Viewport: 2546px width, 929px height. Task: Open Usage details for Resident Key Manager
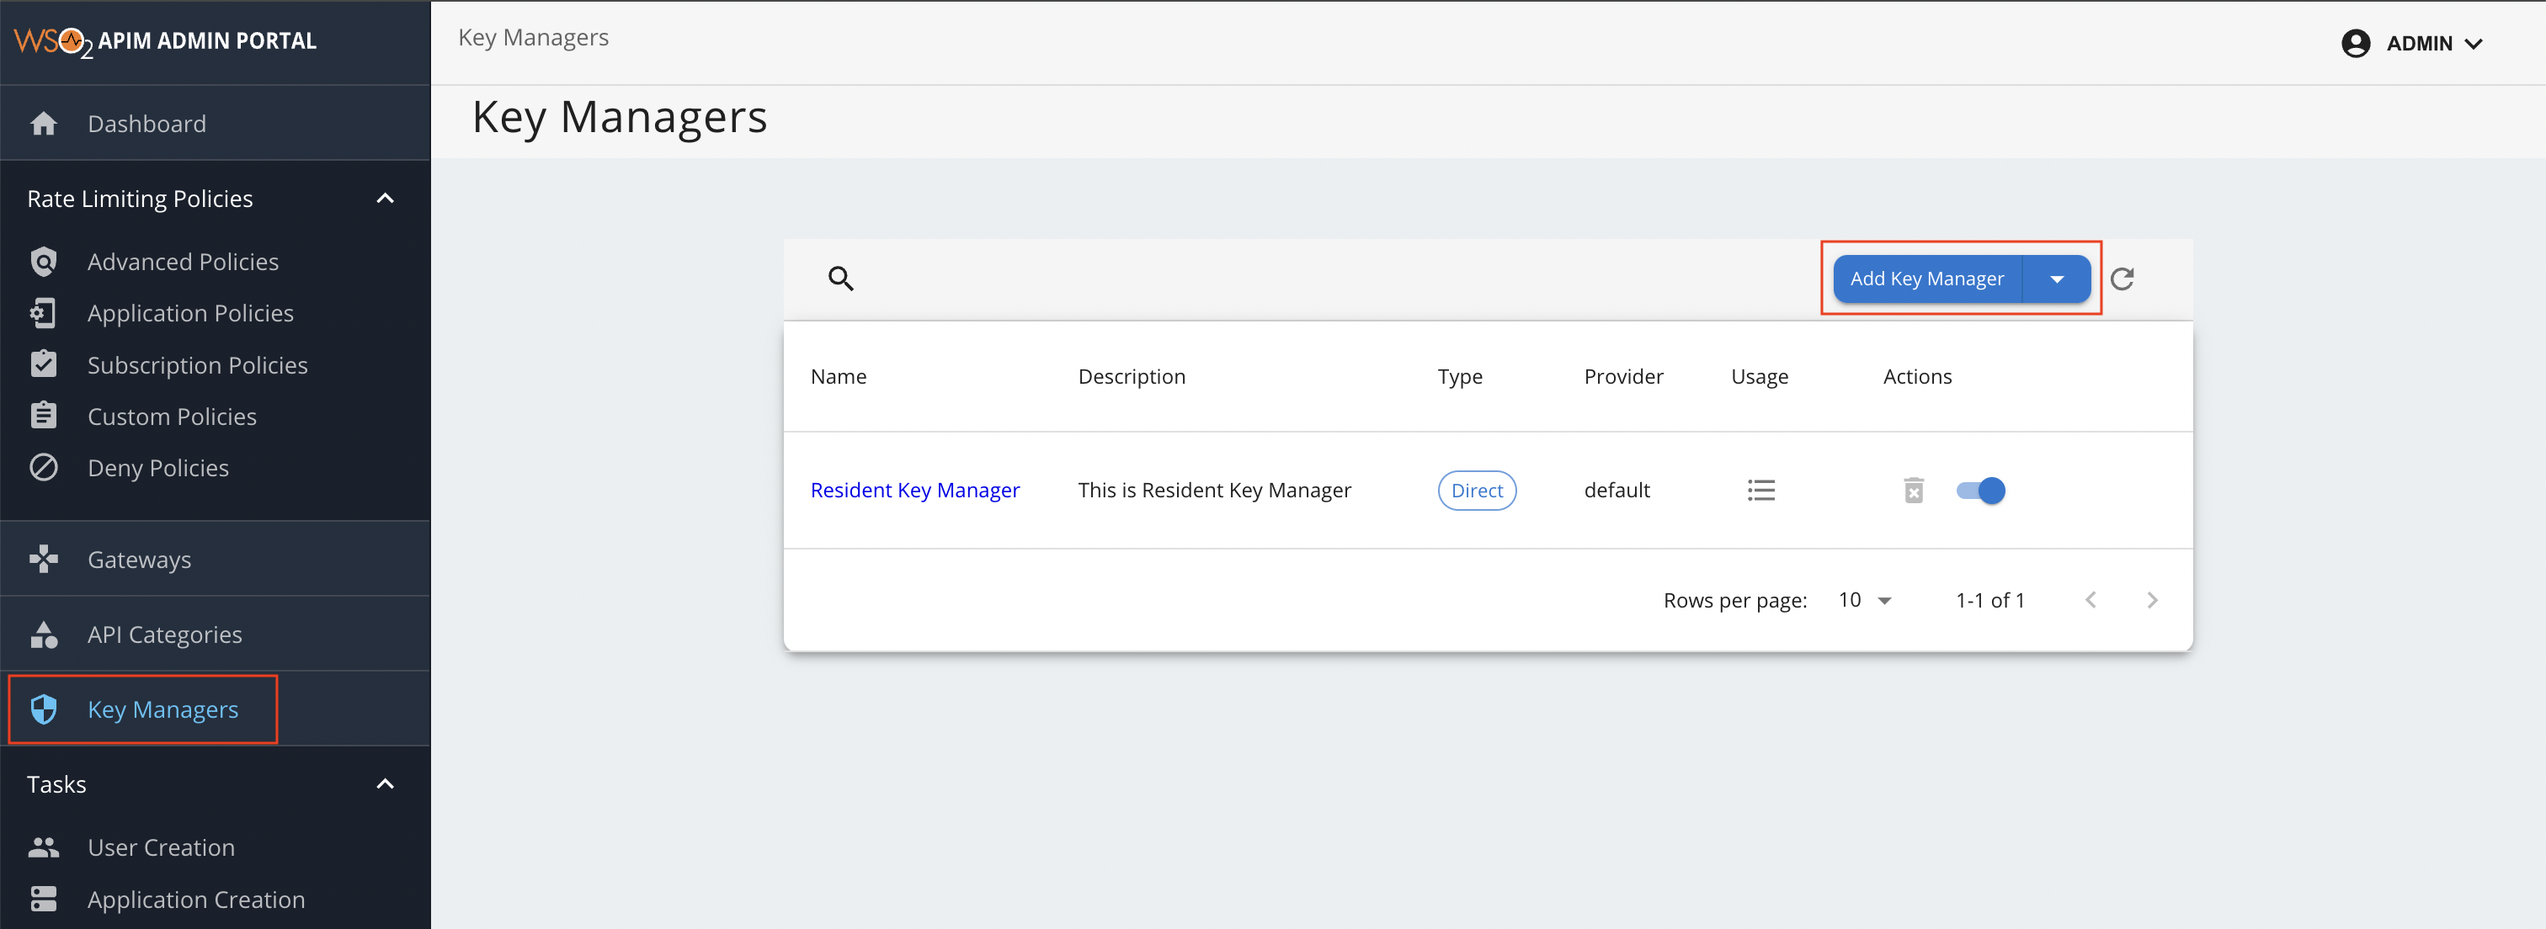click(1762, 489)
